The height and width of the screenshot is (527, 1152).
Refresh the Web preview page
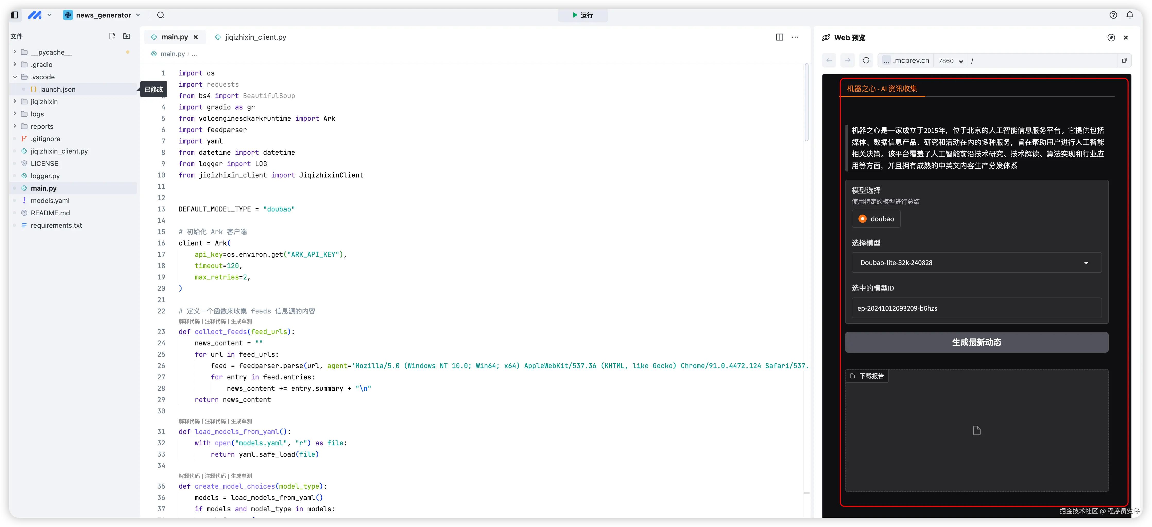point(866,60)
